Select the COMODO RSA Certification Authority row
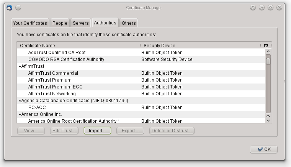The image size is (291, 167). tap(66, 59)
